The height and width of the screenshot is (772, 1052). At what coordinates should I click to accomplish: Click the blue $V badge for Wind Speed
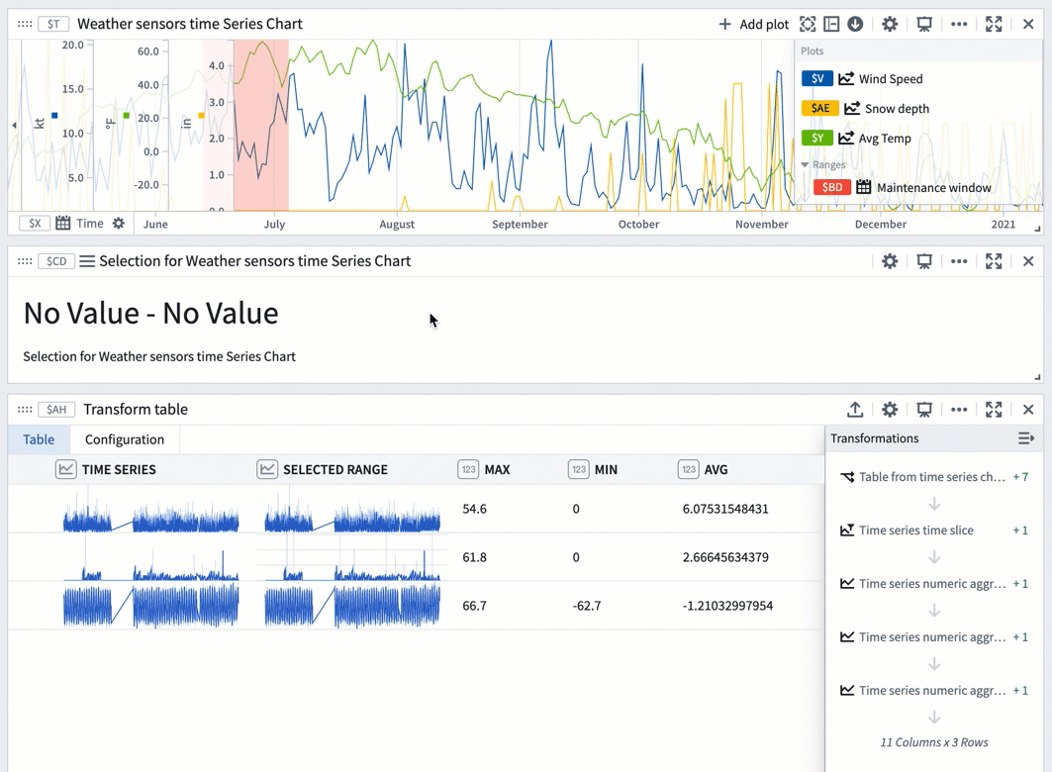coord(817,78)
